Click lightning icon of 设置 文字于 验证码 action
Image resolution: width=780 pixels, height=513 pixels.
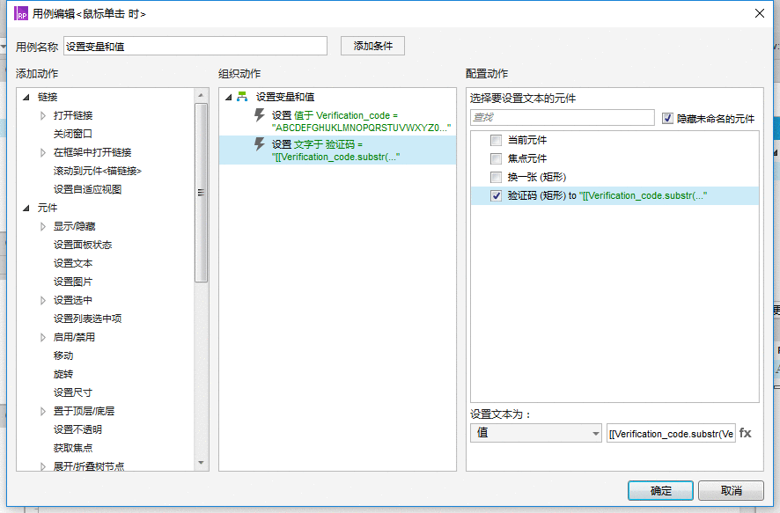click(259, 144)
